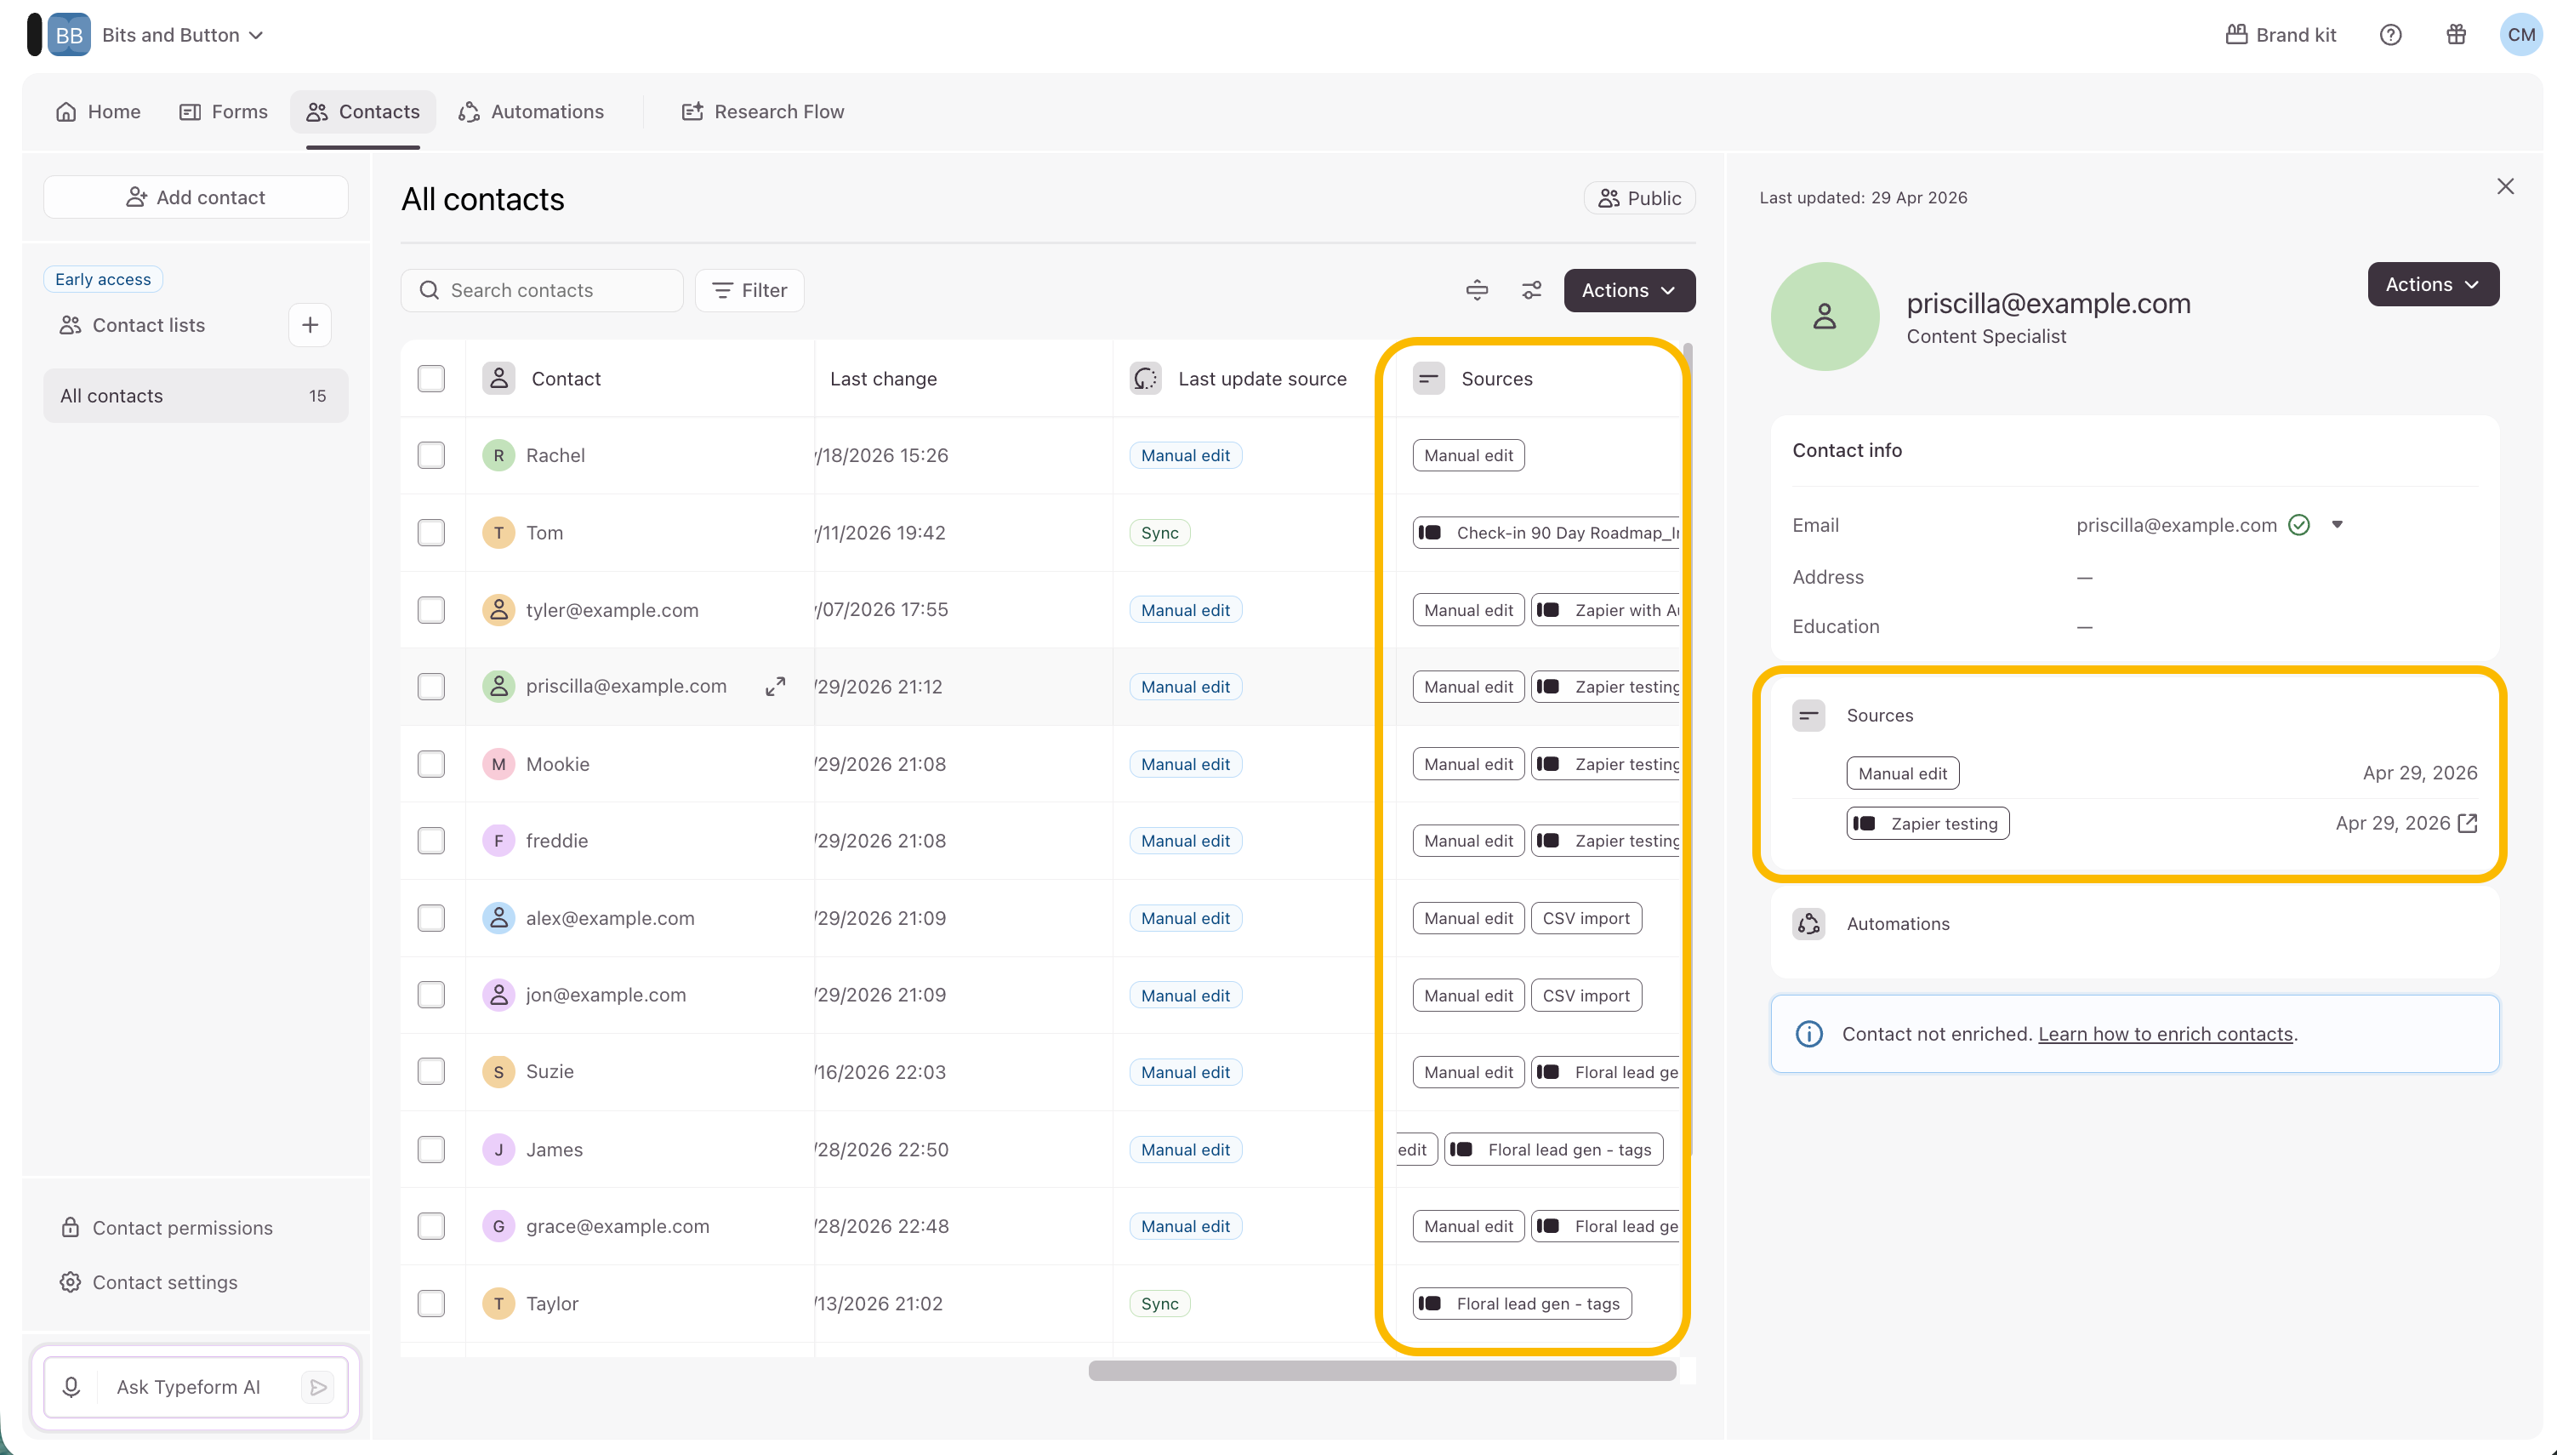
Task: Open Contact permissions
Action: pyautogui.click(x=167, y=1228)
